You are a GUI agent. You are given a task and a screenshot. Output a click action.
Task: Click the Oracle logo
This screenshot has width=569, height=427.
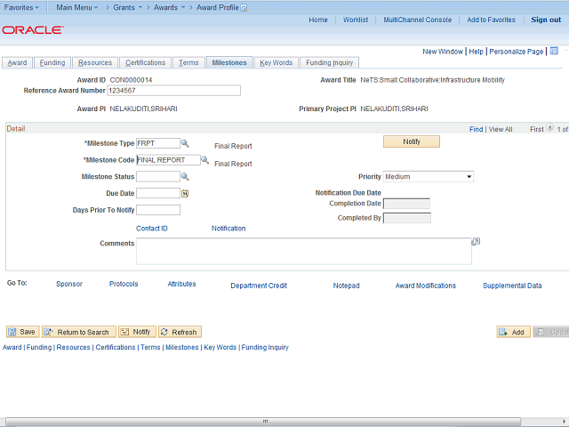coord(33,29)
